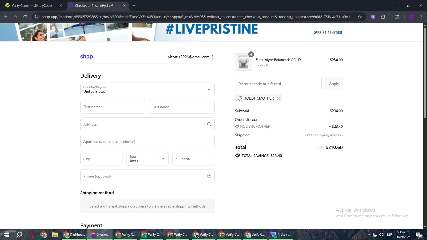This screenshot has width=427, height=240.
Task: Open the Dashboard Chrome window in taskbar
Action: pos(74,235)
